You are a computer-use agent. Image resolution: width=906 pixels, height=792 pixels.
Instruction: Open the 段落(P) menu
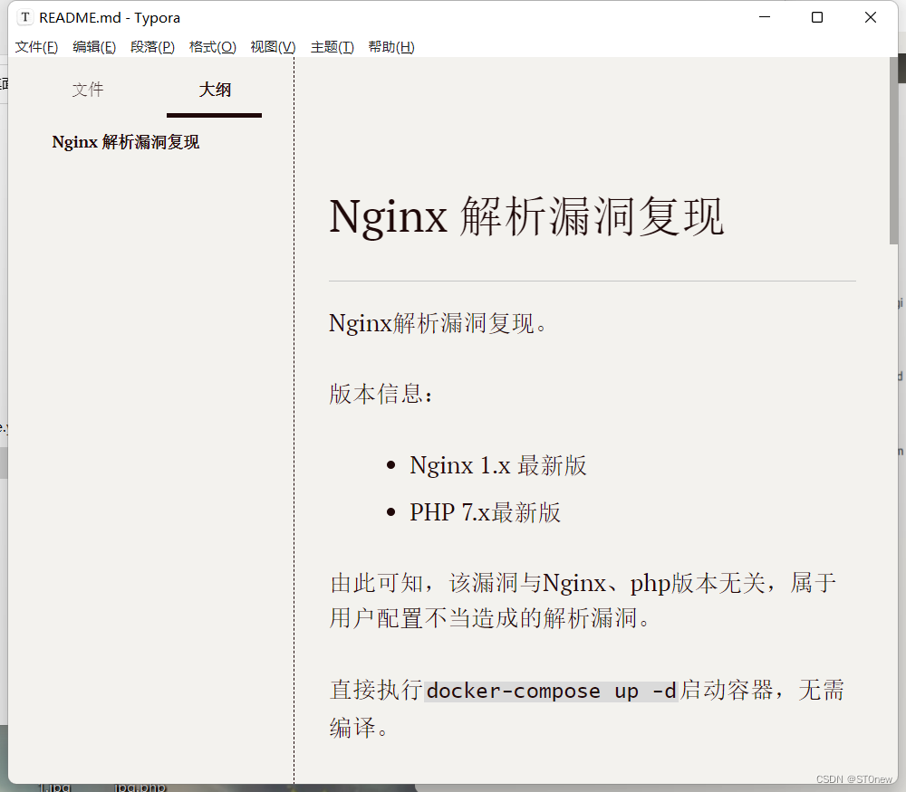[152, 47]
